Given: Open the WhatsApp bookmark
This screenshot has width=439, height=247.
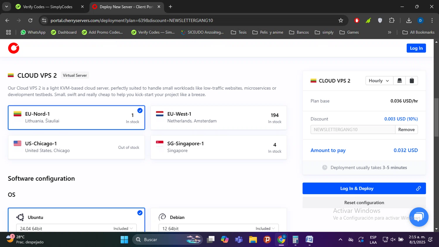Looking at the screenshot, I should coord(33,32).
